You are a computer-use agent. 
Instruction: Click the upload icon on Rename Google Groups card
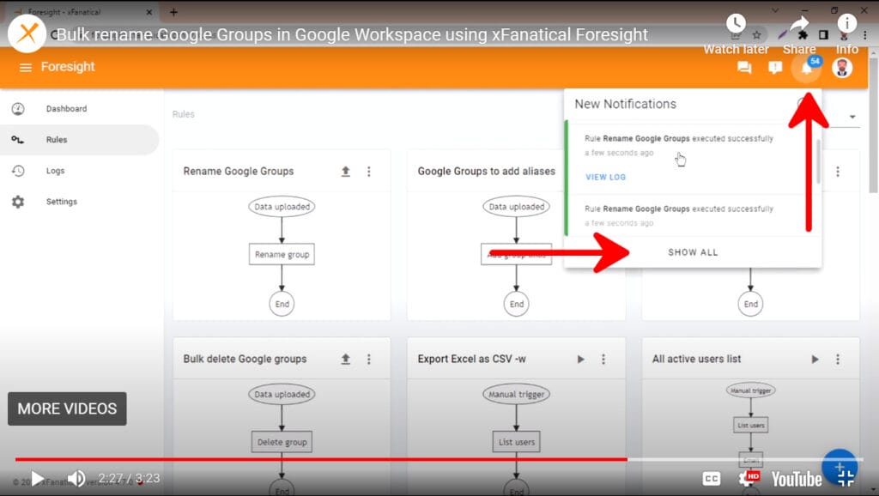pyautogui.click(x=346, y=171)
